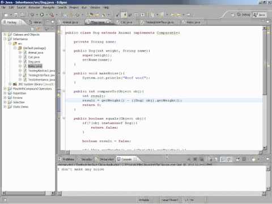The image size is (272, 204).
Task: Open the Refactor menu
Action: 34,7
